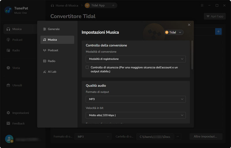Click the user avatar icon
The image size is (231, 148).
[x=9, y=139]
